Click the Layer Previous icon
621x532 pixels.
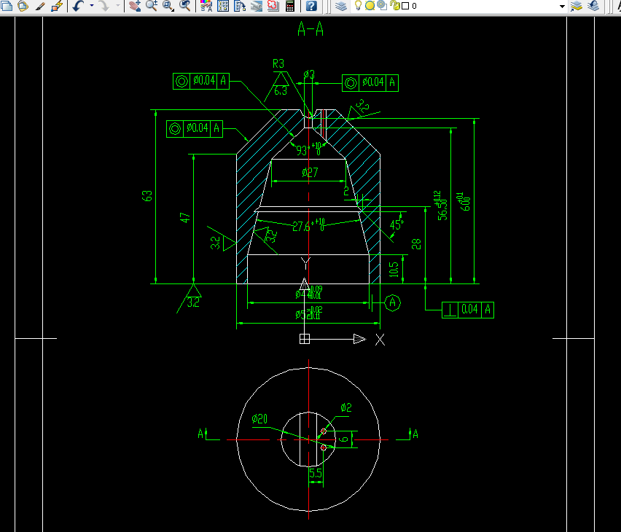click(593, 6)
